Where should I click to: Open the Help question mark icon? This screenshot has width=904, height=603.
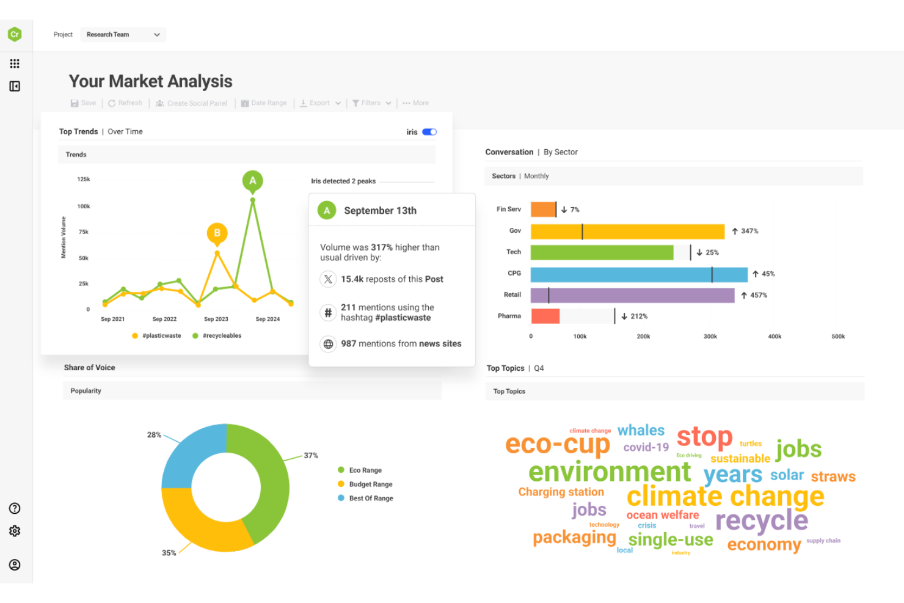coord(14,508)
